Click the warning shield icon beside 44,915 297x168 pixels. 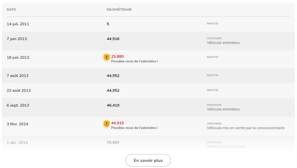(x=106, y=124)
